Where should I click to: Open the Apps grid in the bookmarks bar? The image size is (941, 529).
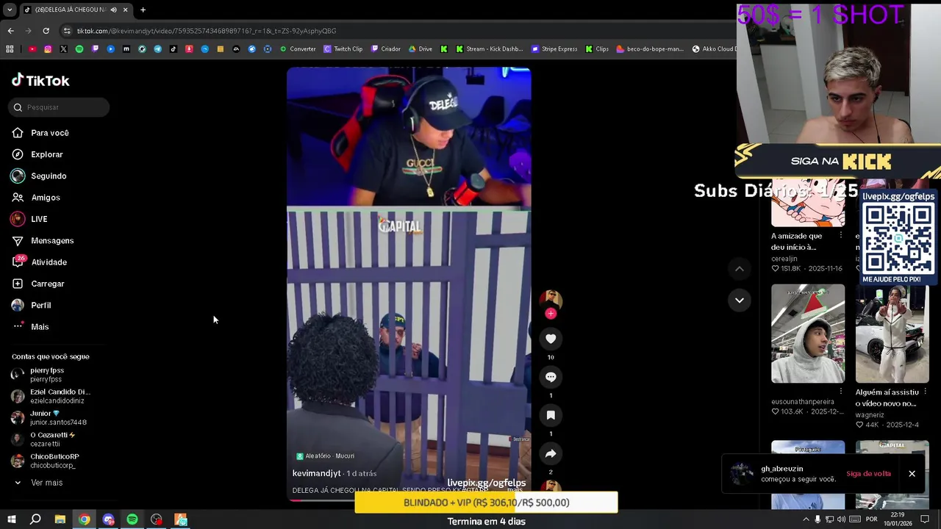click(x=10, y=49)
